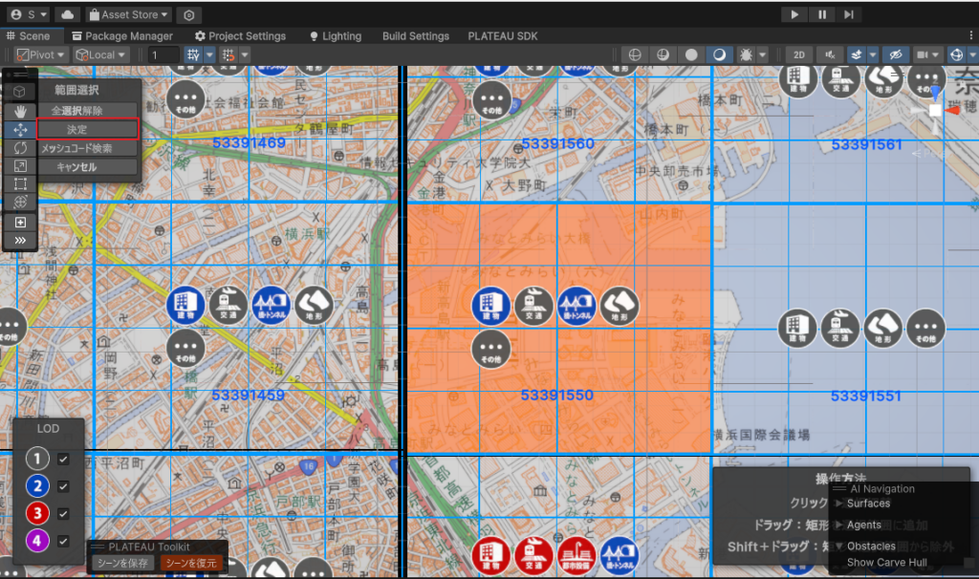Select the Rect transform tool
The height and width of the screenshot is (579, 979).
20,183
